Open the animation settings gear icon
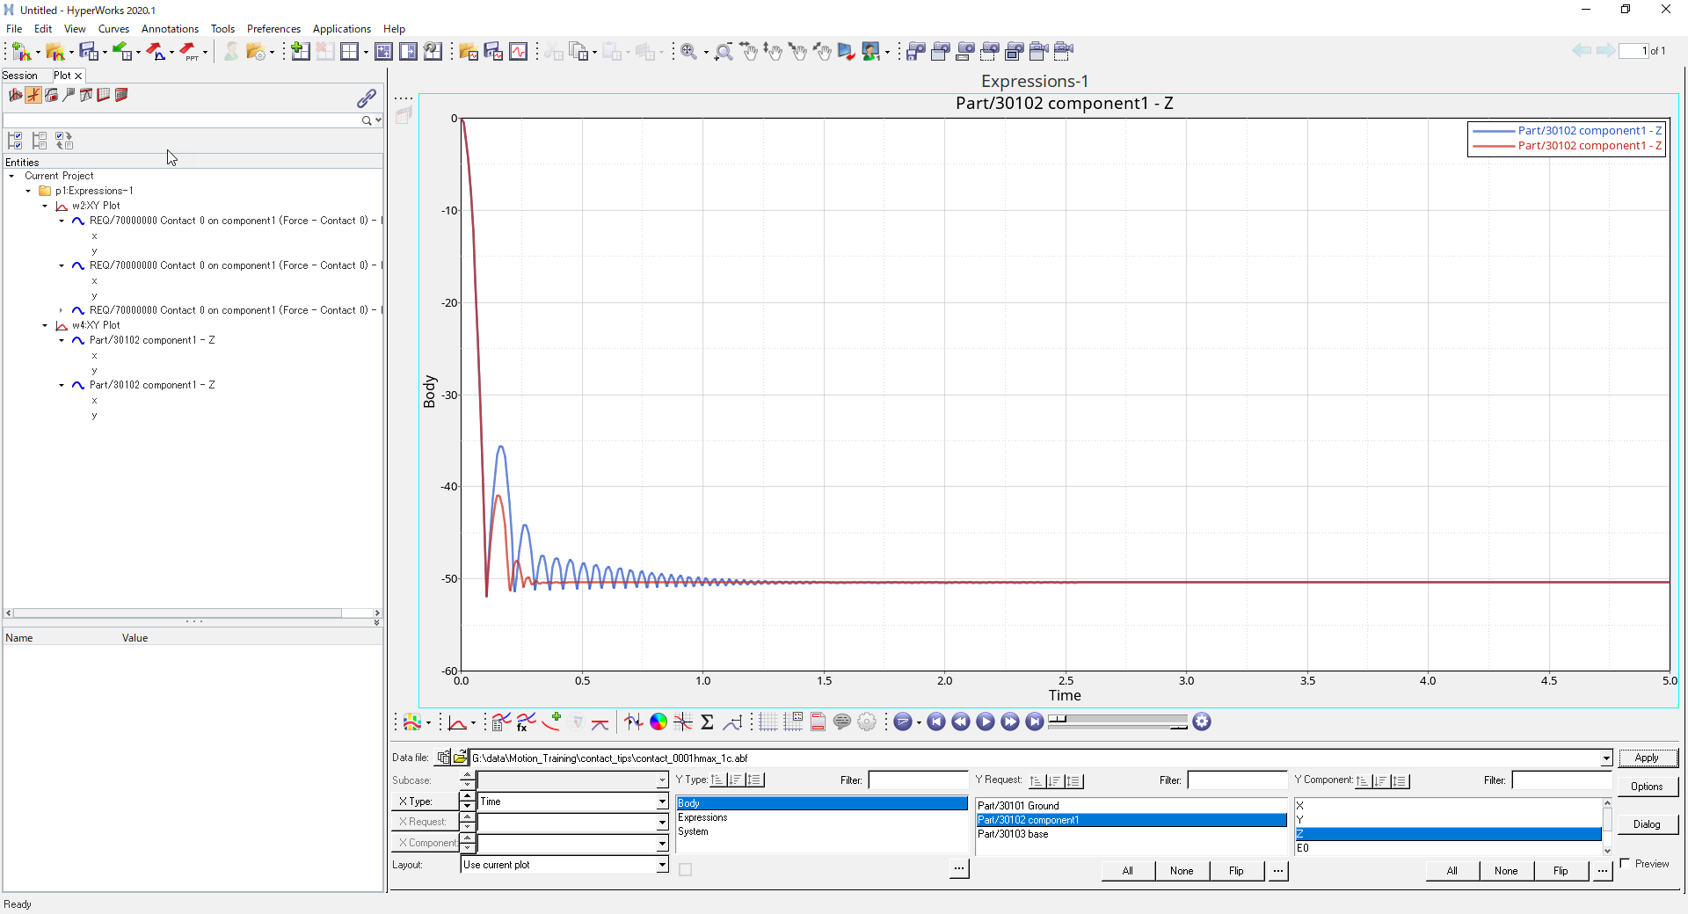Screen dimensions: 1688x914 click(x=1202, y=722)
